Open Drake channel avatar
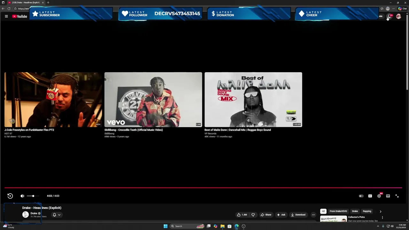The image size is (409, 230). click(26, 215)
